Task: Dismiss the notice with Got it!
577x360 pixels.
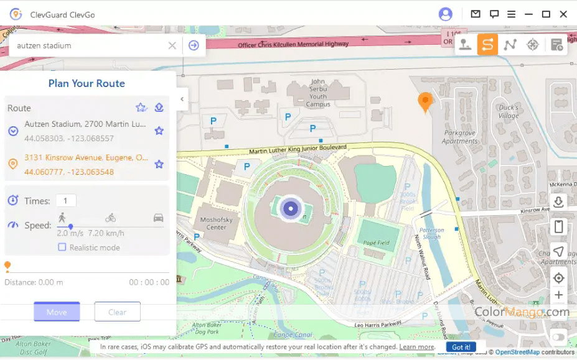Action: click(461, 347)
